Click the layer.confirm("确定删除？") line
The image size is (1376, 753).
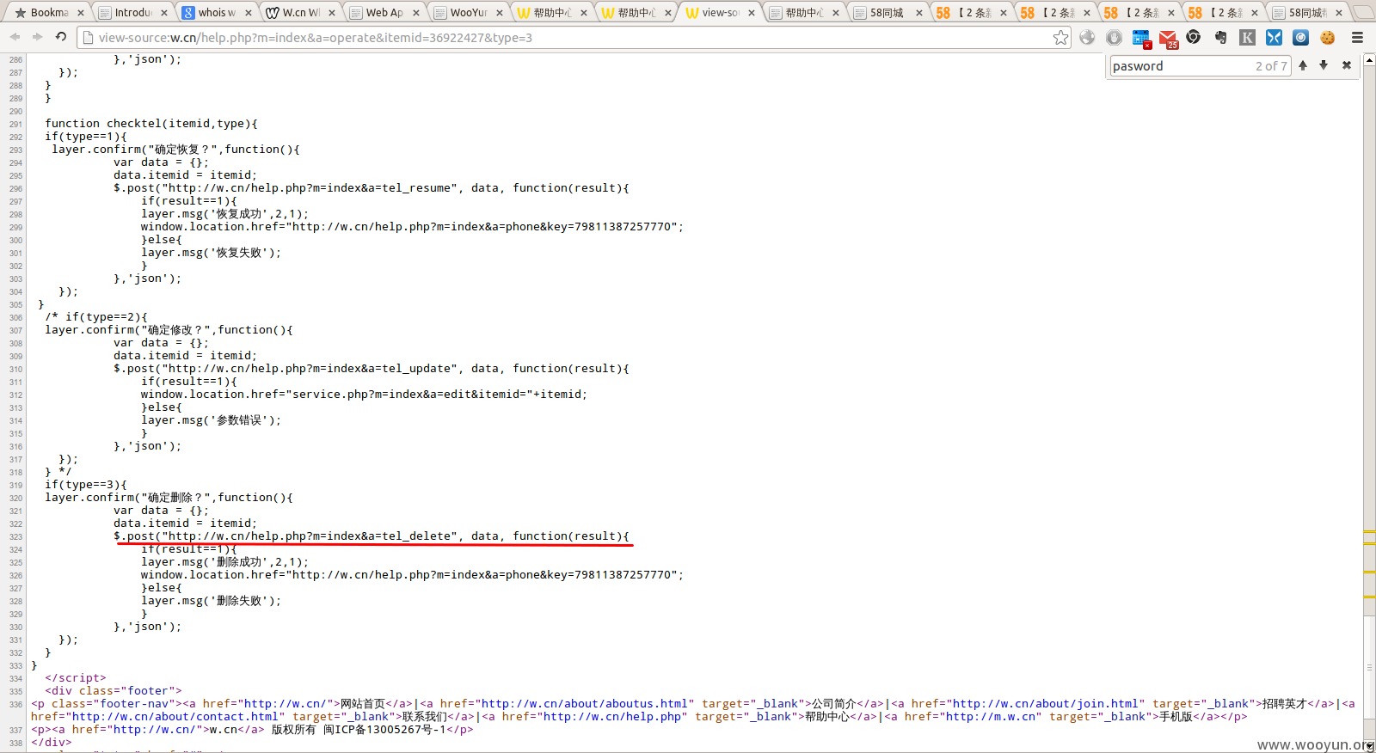pyautogui.click(x=169, y=497)
